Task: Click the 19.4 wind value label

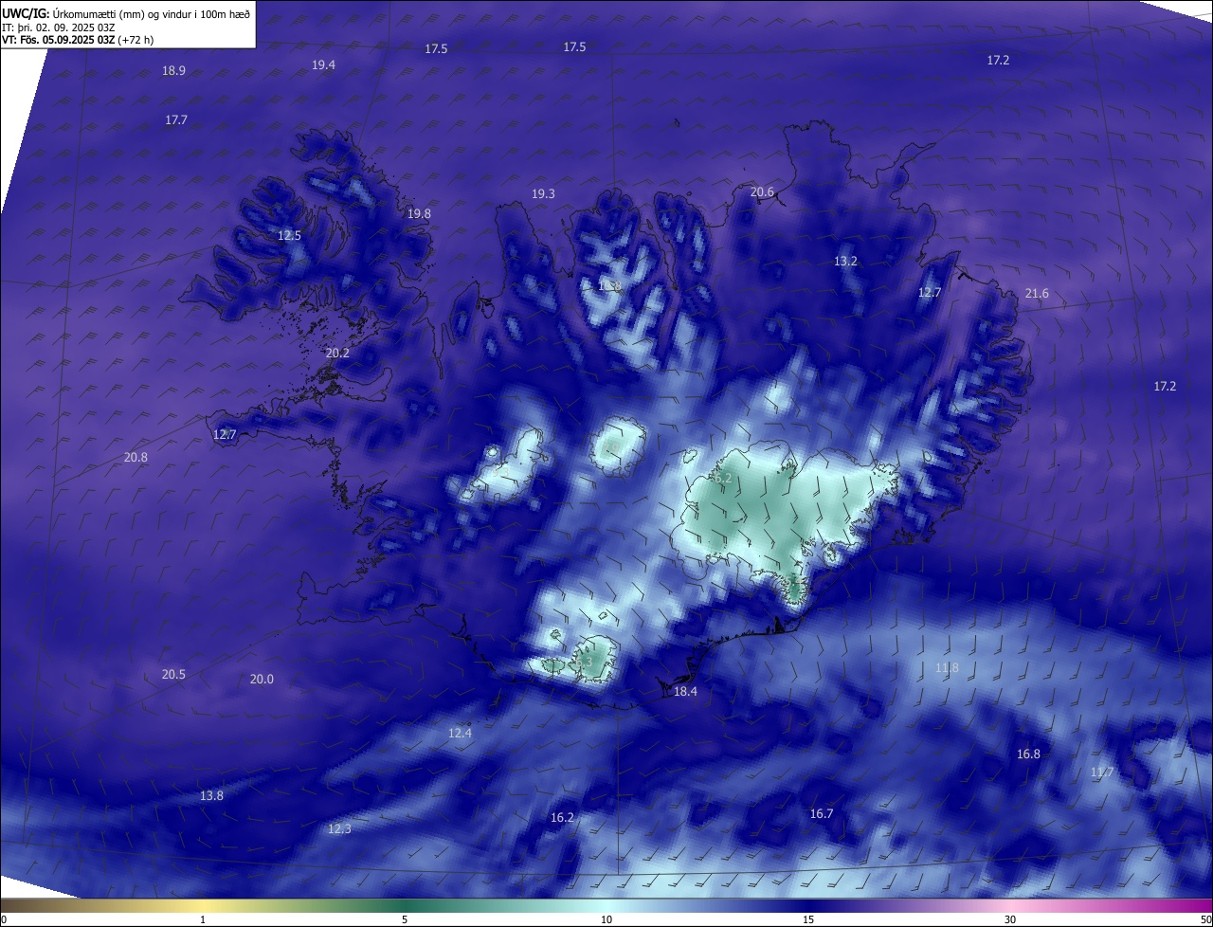Action: click(323, 64)
